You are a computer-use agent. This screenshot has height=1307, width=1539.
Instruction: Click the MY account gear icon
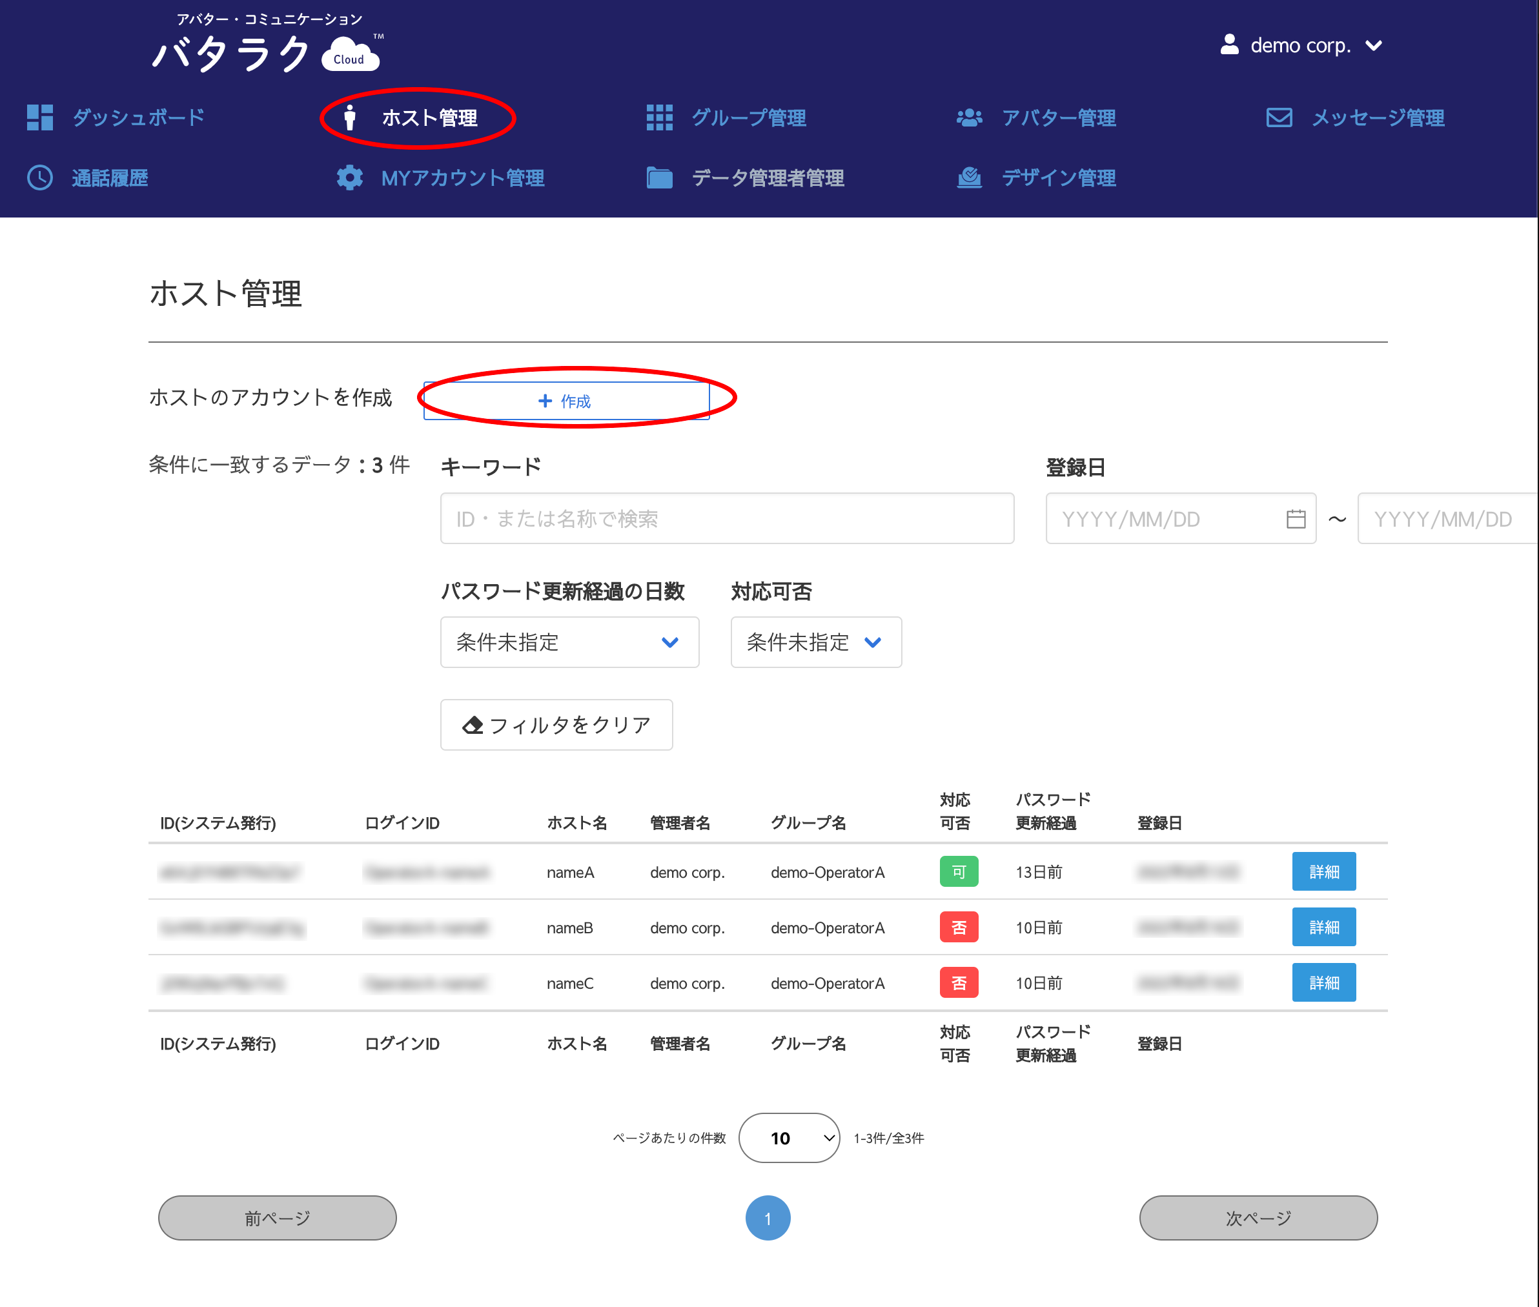[x=350, y=178]
